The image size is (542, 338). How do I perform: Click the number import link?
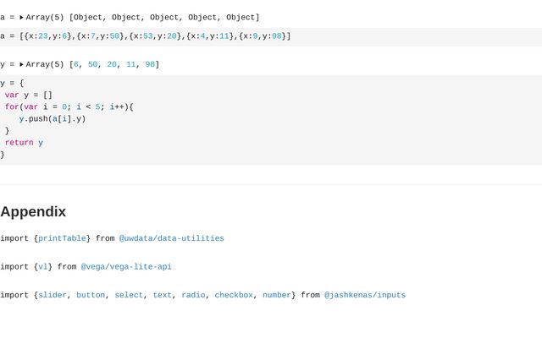(276, 296)
